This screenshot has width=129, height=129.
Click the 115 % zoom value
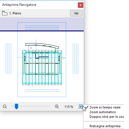[x=69, y=107]
